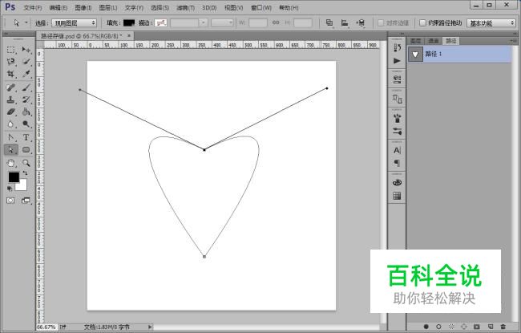521x333 pixels.
Task: Select the Polygonal Lasso tool
Action: point(10,62)
